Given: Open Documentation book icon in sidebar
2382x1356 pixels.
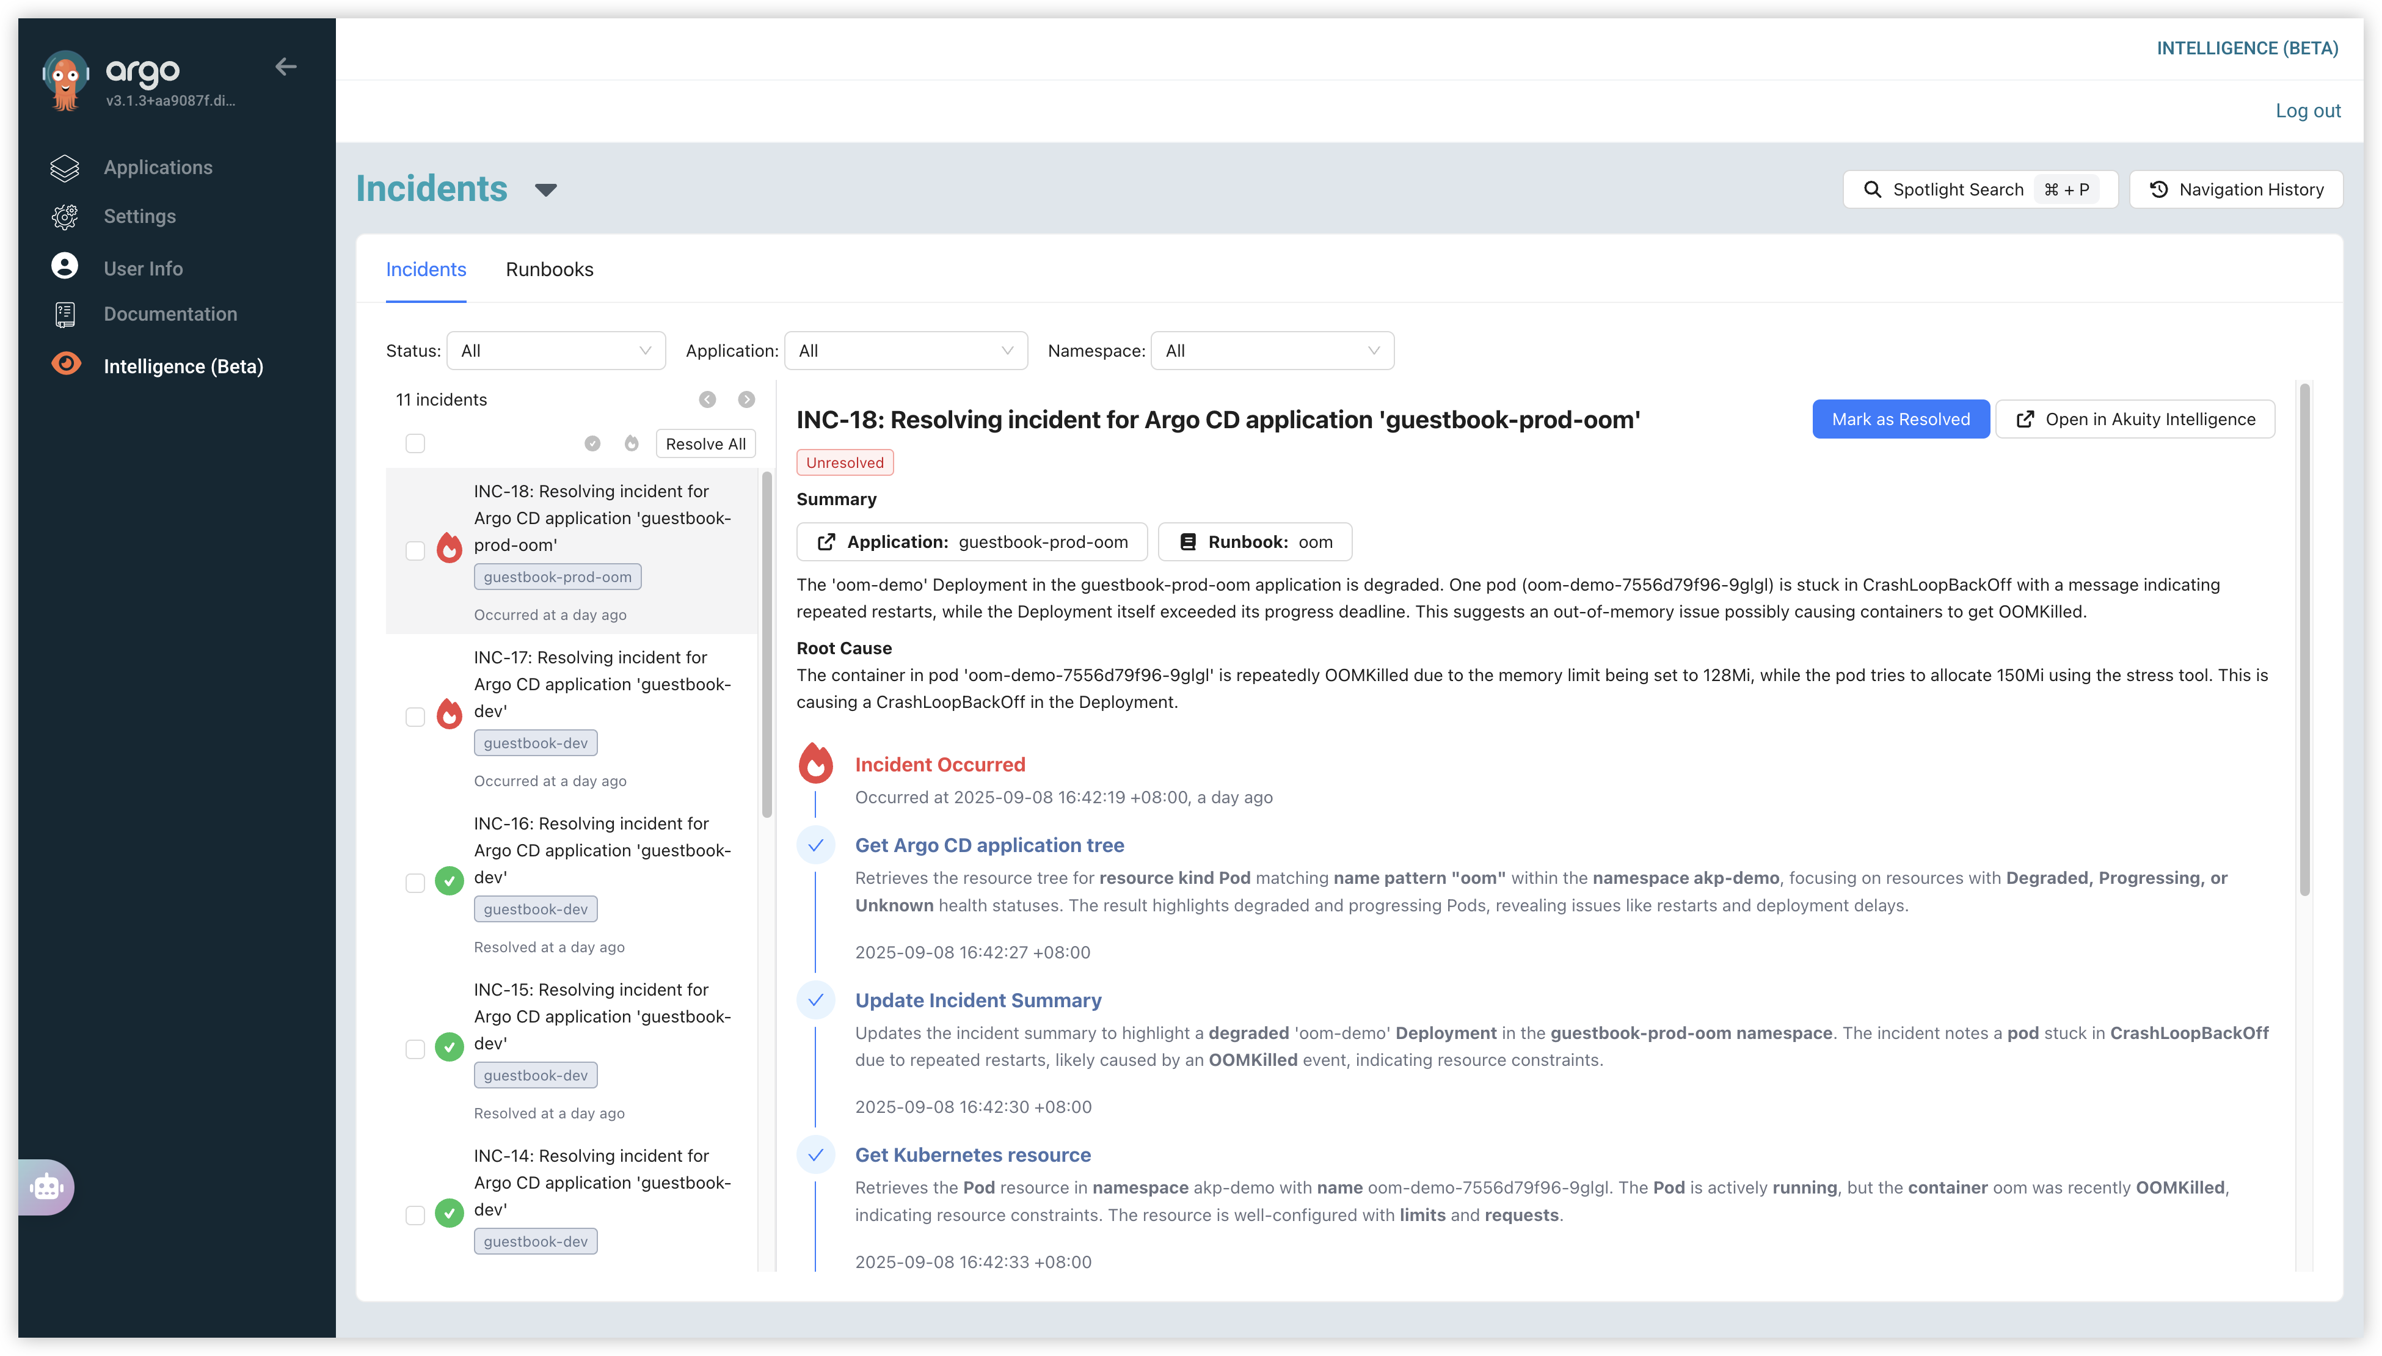Looking at the screenshot, I should 64,315.
